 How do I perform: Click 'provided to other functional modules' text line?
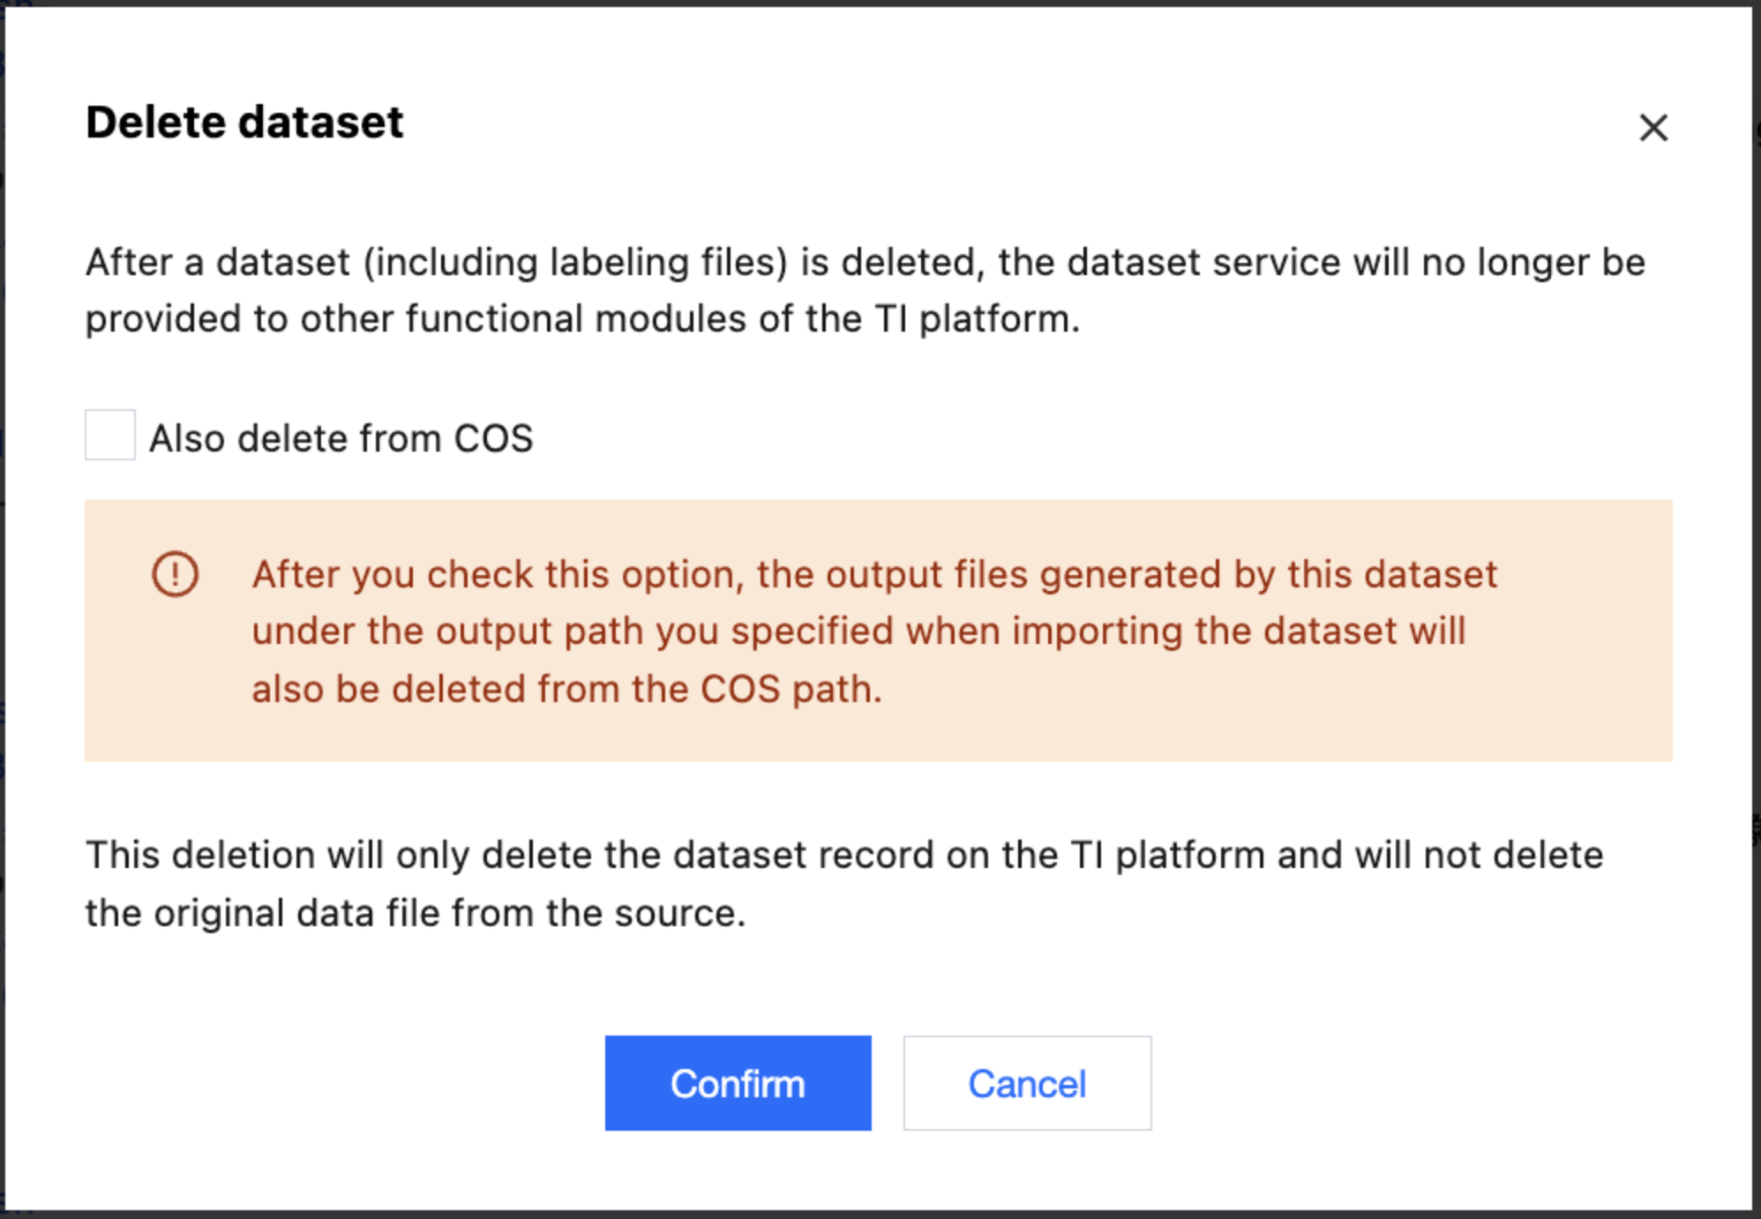pos(582,318)
